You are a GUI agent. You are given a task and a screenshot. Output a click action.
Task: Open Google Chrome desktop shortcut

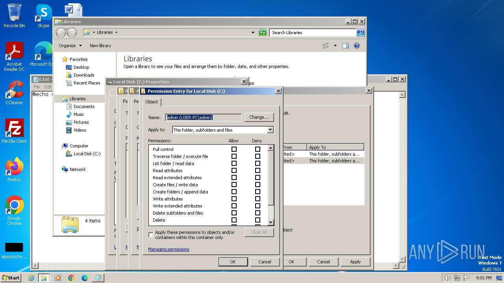[x=14, y=211]
